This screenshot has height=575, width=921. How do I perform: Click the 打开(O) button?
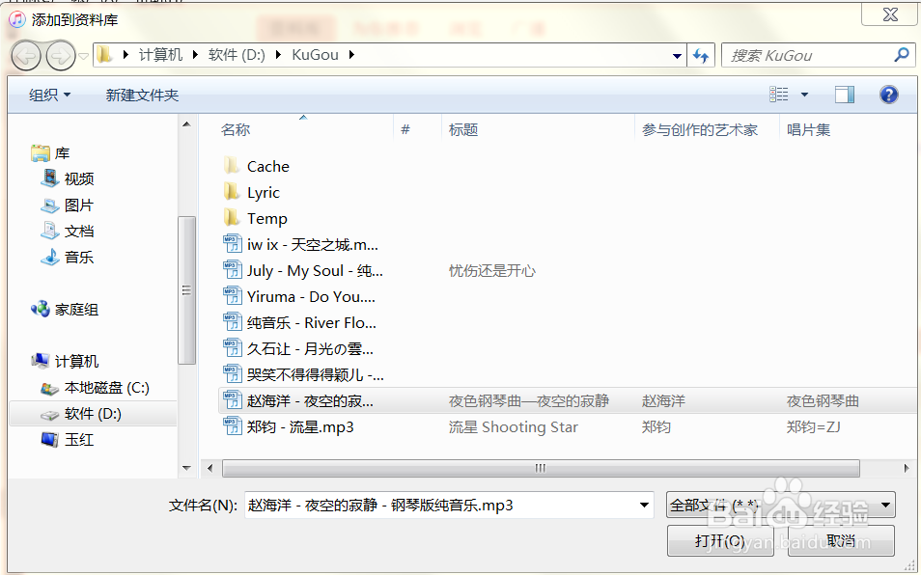[x=720, y=540]
